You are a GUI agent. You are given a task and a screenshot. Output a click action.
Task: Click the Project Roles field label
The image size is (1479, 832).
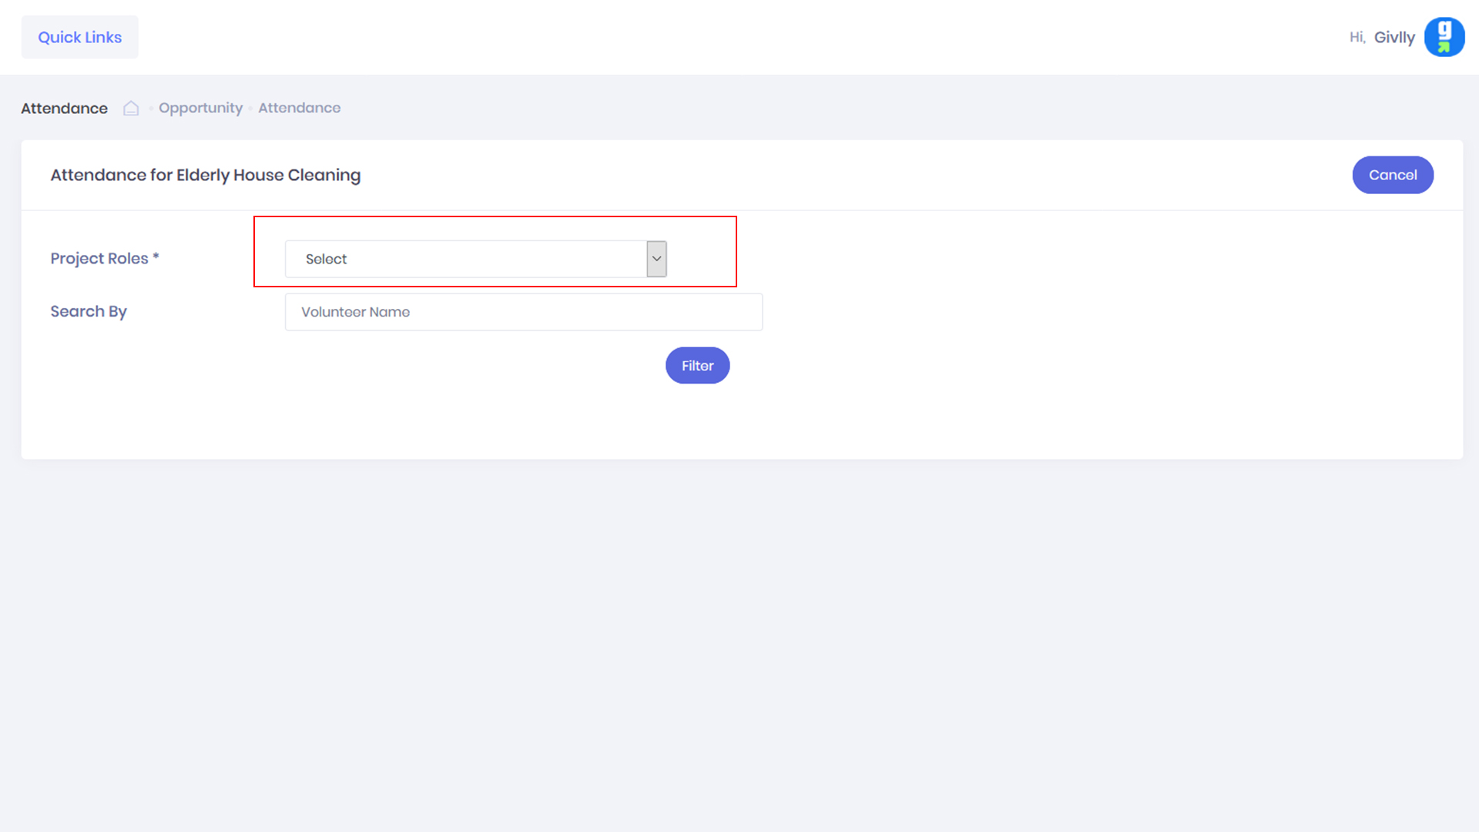click(99, 259)
